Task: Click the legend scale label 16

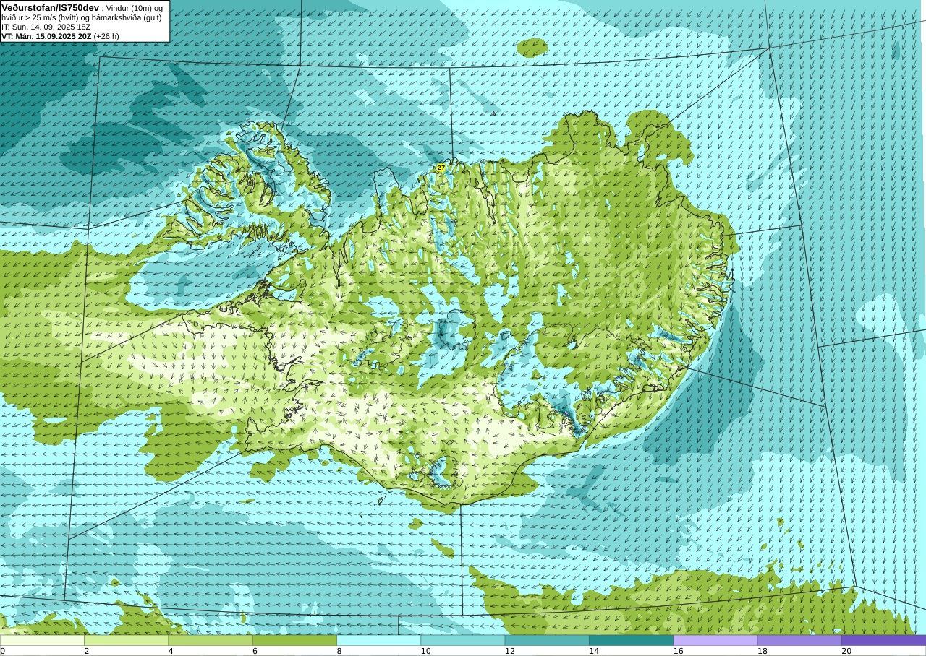Action: (679, 651)
